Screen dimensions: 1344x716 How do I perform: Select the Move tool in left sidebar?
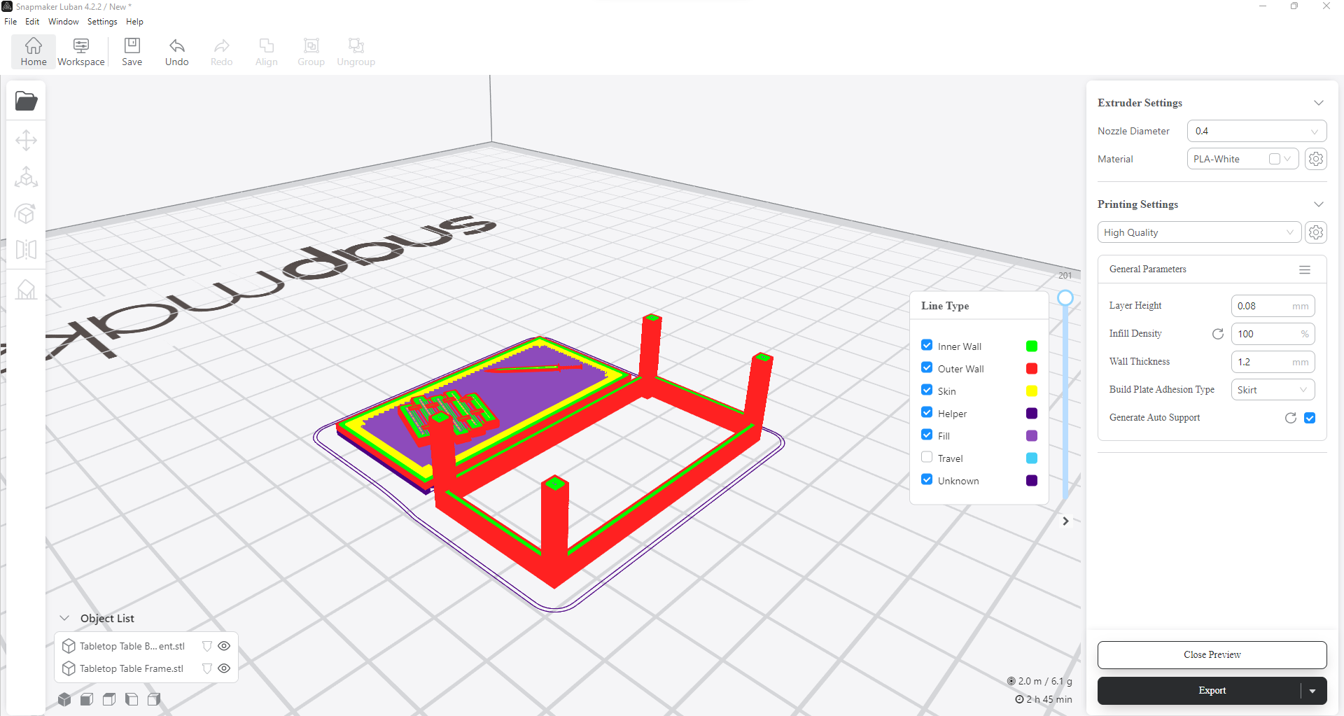(27, 140)
